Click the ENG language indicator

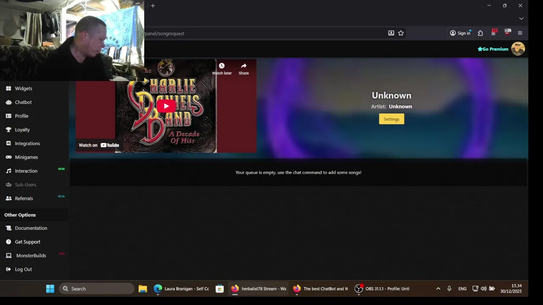click(x=462, y=289)
